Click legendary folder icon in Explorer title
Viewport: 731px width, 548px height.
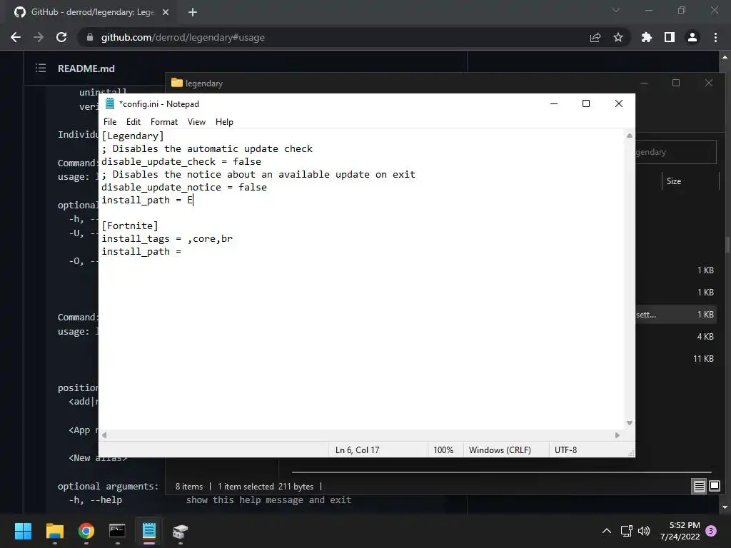(177, 83)
